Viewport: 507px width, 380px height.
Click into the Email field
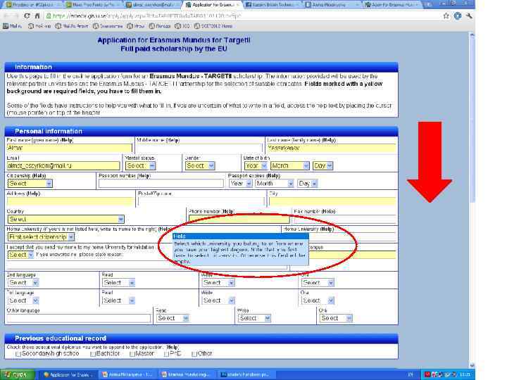[63, 166]
